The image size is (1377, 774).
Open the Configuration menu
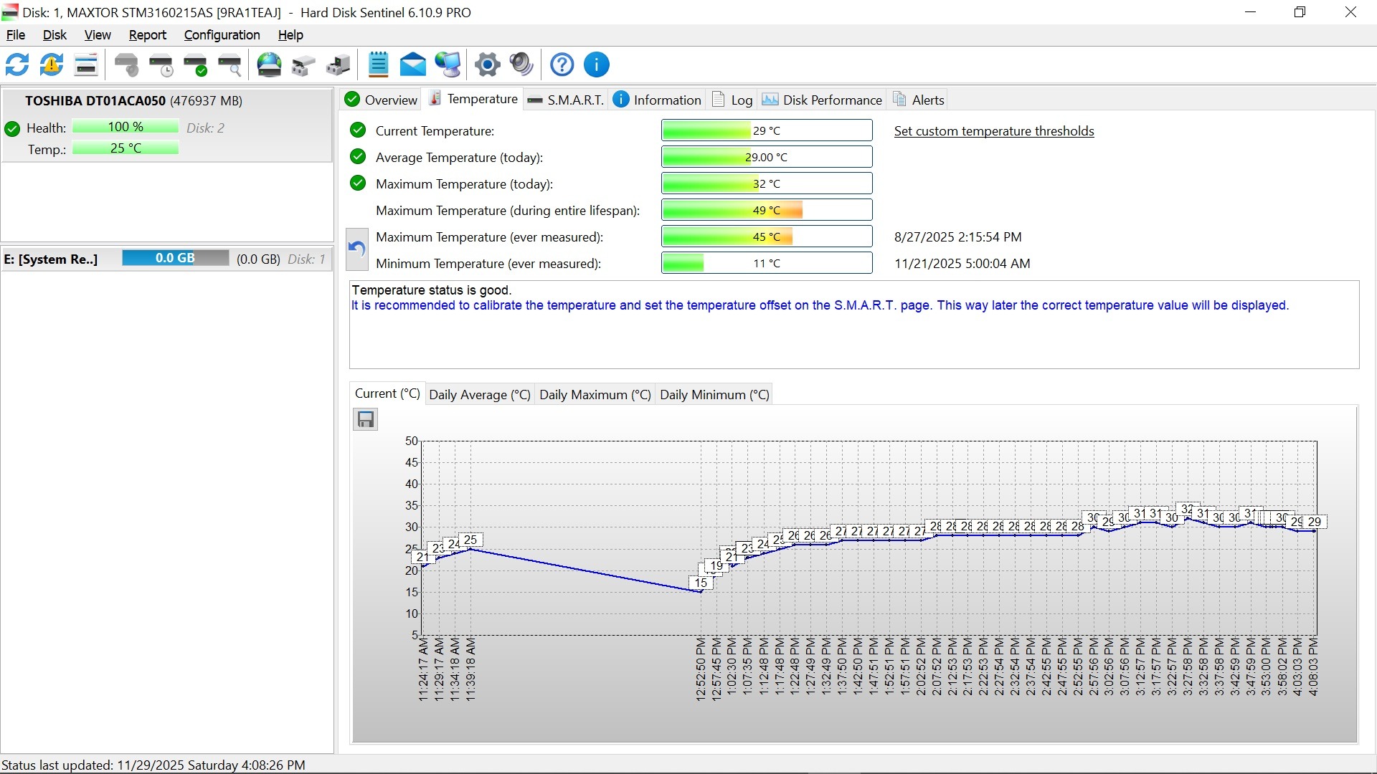pyautogui.click(x=222, y=35)
